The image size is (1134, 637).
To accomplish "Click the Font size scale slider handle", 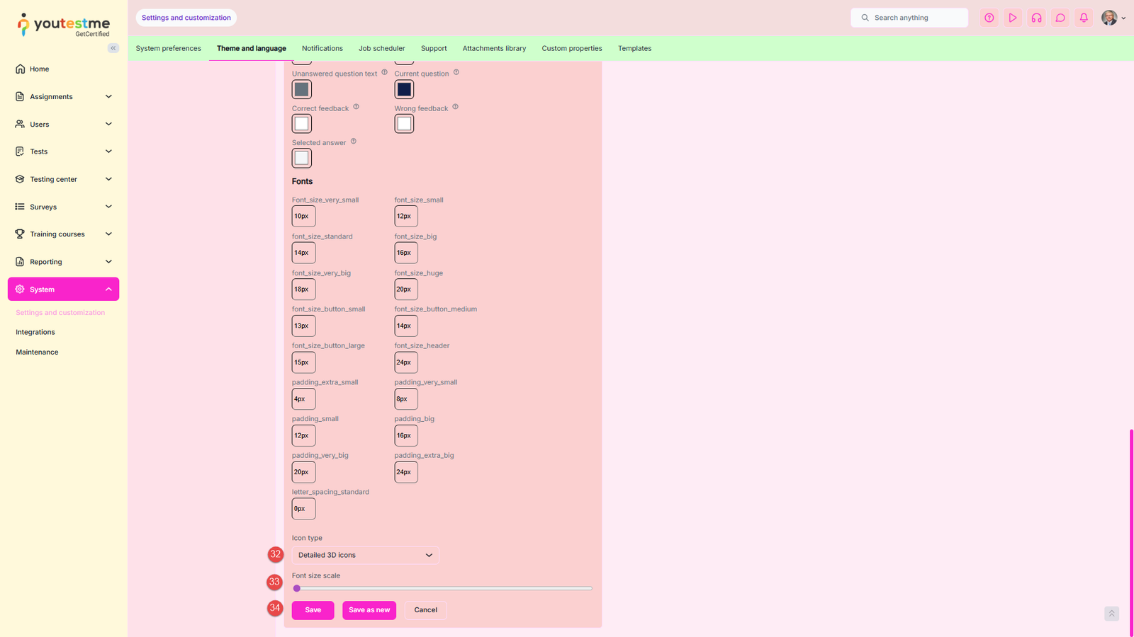I will [x=297, y=588].
